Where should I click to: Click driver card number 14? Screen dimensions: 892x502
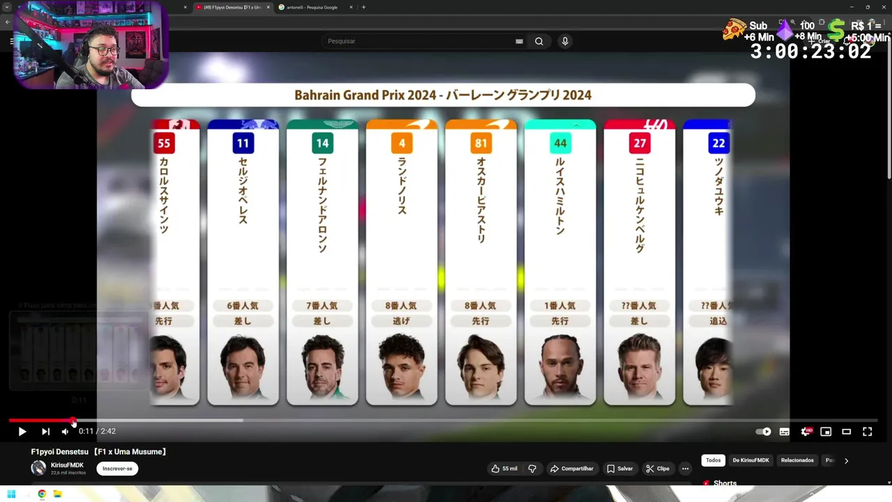tap(322, 262)
